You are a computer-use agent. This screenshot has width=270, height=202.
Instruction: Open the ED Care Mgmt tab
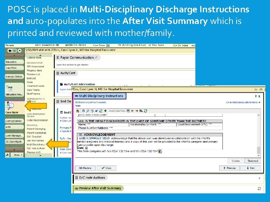15,141
